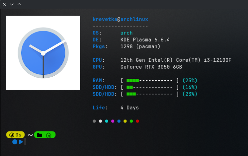Click the magenta color dot
Image resolution: width=248 pixels, height=156 pixels.
tap(113, 121)
